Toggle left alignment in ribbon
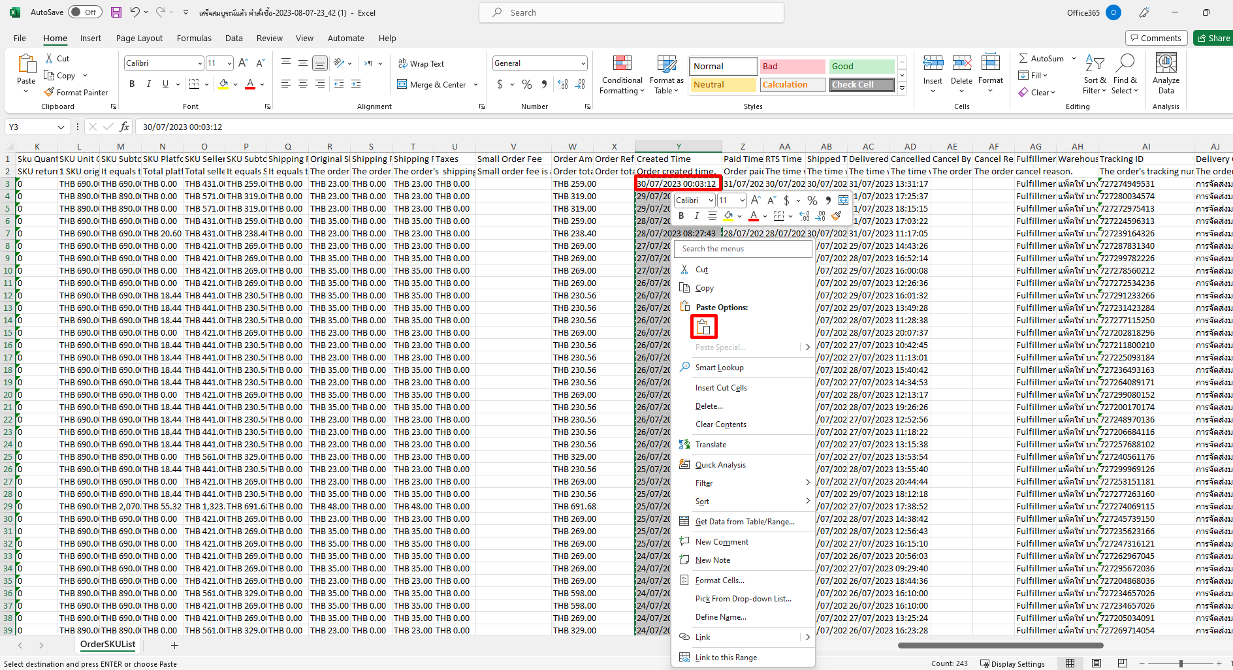The image size is (1233, 670). (x=286, y=84)
